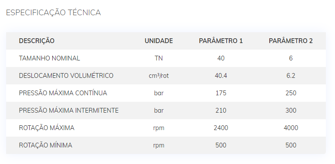Image resolution: width=335 pixels, height=164 pixels.
Task: Select the 40.4 displacement value
Action: (221, 76)
